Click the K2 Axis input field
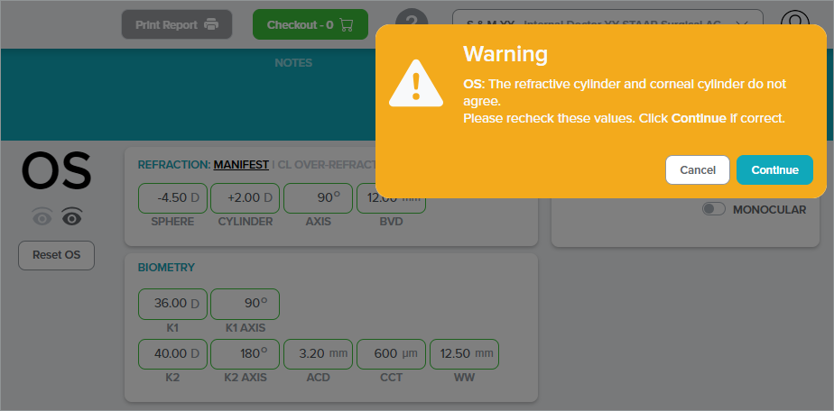This screenshot has height=411, width=834. pyautogui.click(x=245, y=354)
